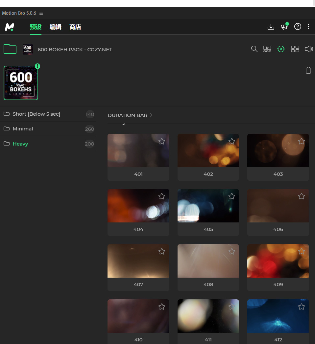Click the trash delete icon
Screen dimensions: 315x344
point(308,70)
